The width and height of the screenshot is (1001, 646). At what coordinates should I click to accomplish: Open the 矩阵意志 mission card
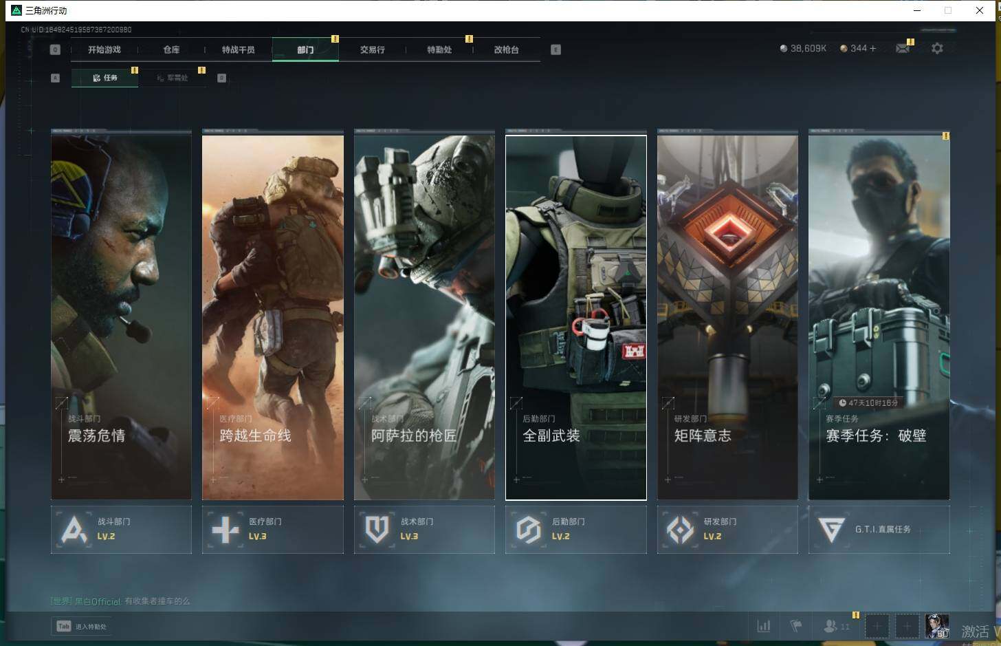pos(727,317)
